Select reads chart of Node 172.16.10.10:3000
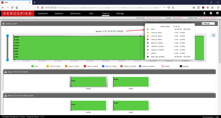The width and height of the screenshot is (221, 118). pos(131,81)
